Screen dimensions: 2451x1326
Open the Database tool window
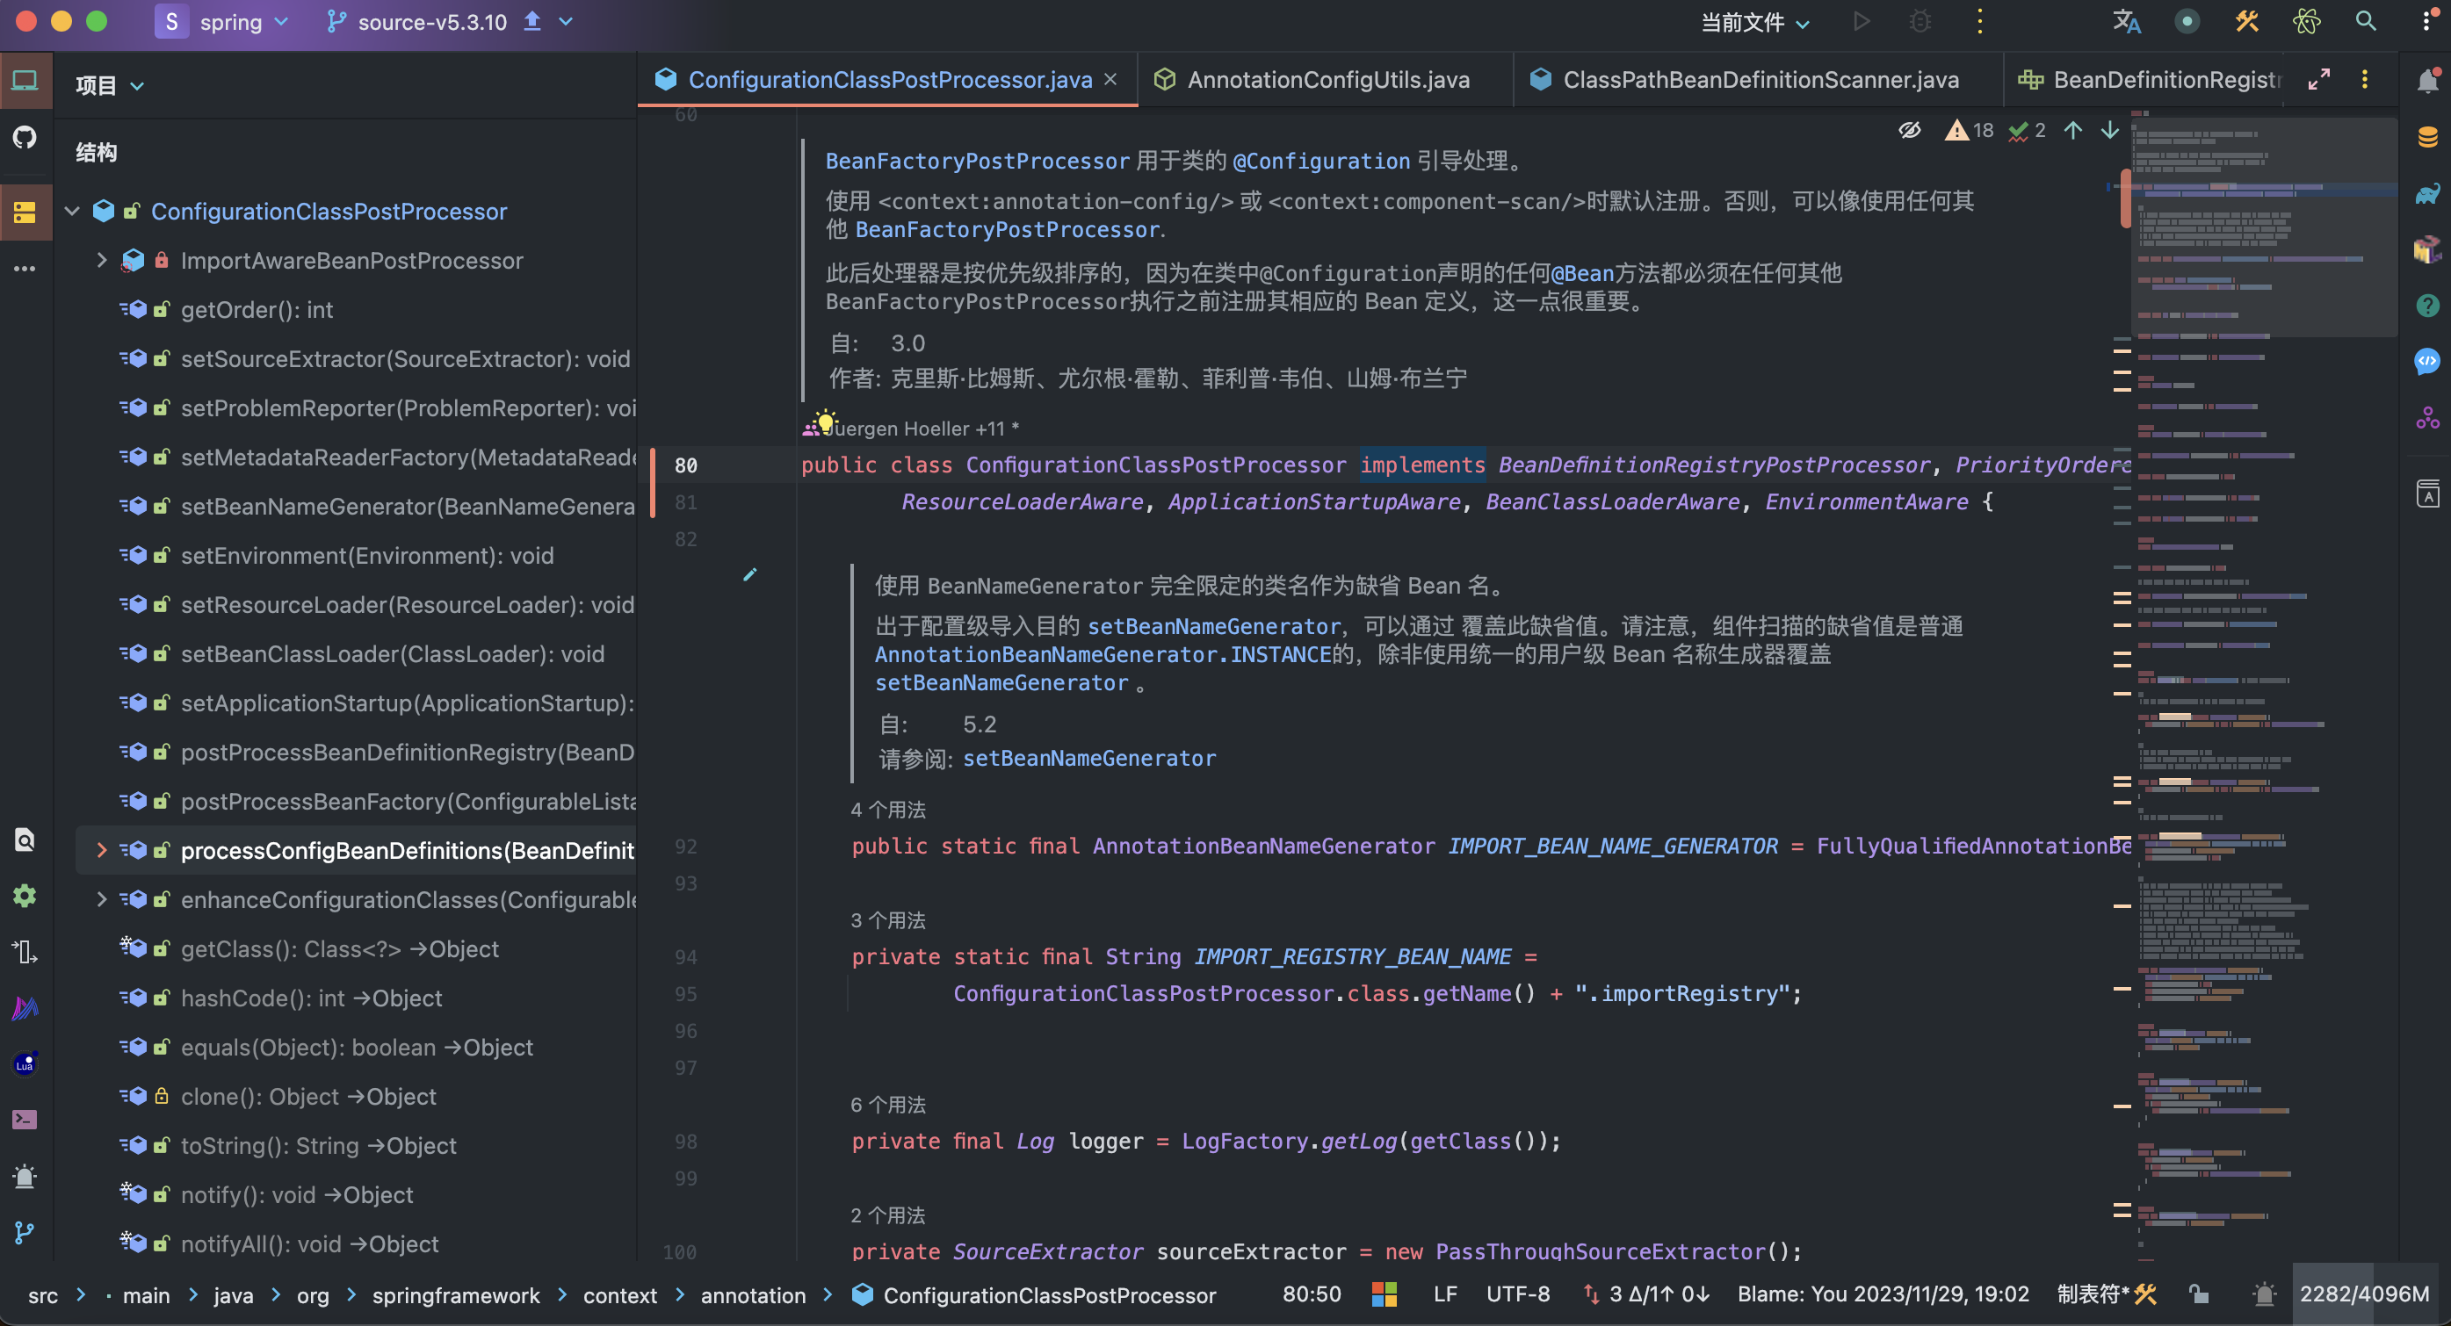pos(2427,138)
